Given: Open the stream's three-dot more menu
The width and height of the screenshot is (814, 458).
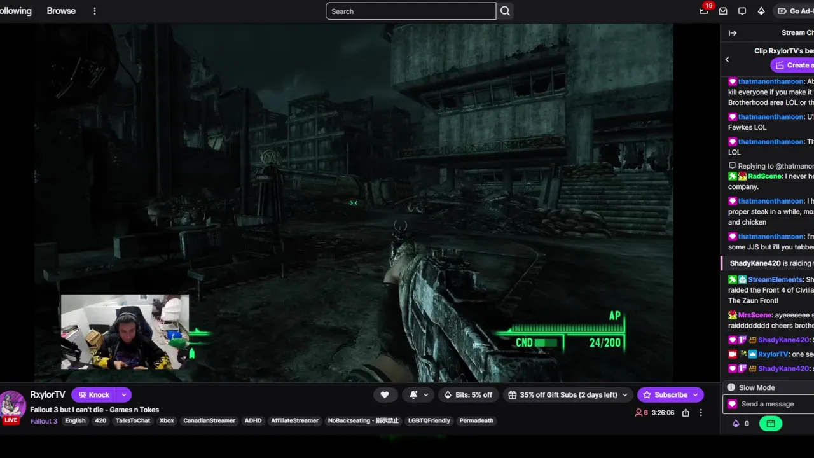Looking at the screenshot, I should coord(701,413).
